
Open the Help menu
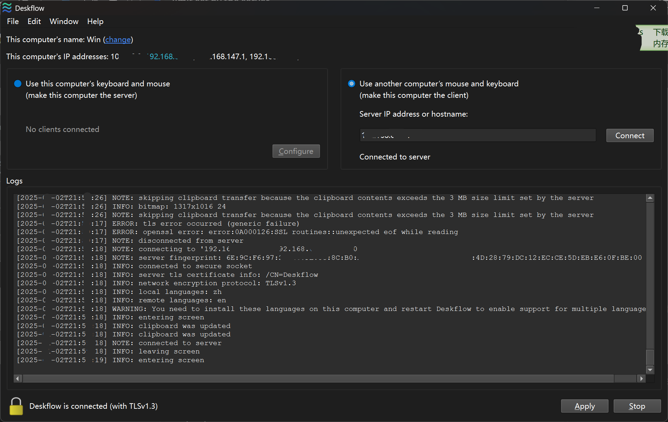pos(95,21)
